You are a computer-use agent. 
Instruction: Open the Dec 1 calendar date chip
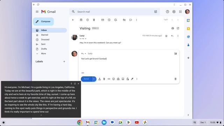pos(203,122)
